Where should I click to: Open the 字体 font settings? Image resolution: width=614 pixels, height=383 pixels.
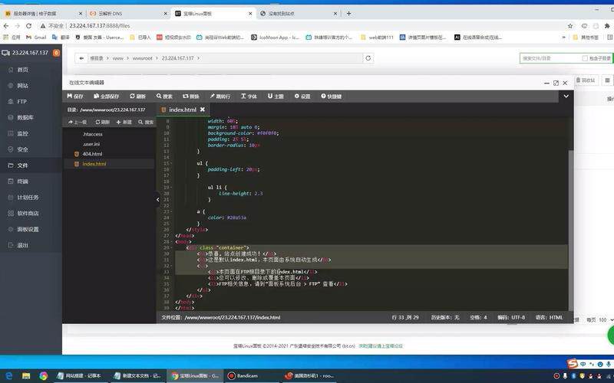click(x=249, y=97)
